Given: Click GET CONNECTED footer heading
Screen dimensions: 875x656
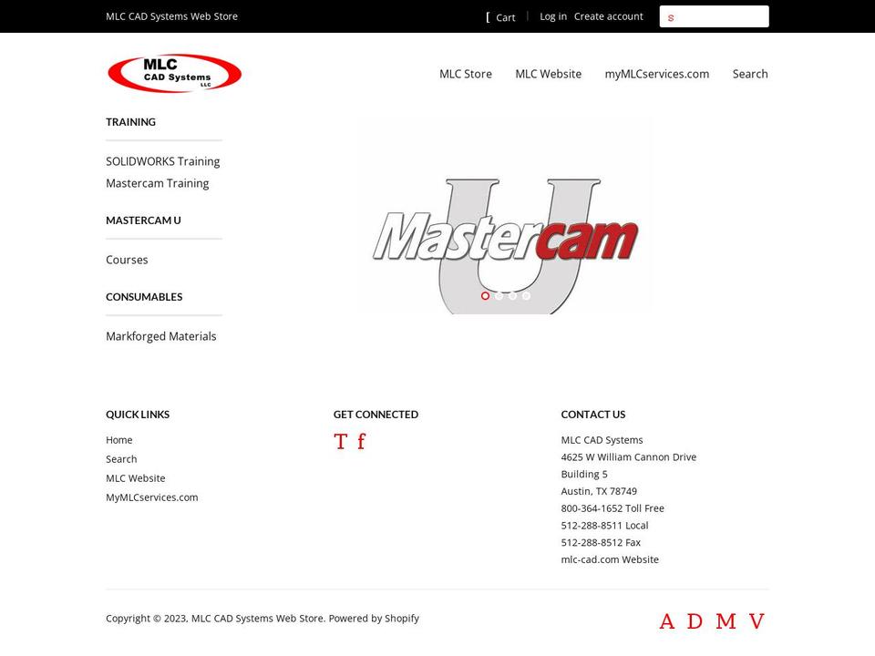Looking at the screenshot, I should [x=376, y=415].
